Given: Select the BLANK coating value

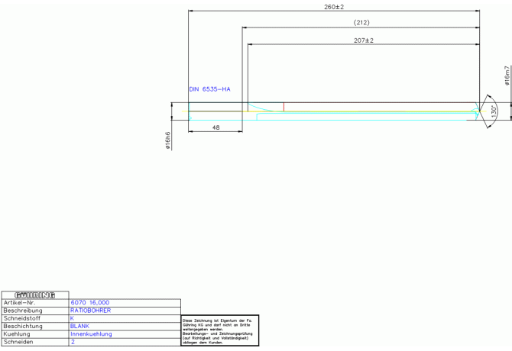Looking at the screenshot, I should coord(79,326).
